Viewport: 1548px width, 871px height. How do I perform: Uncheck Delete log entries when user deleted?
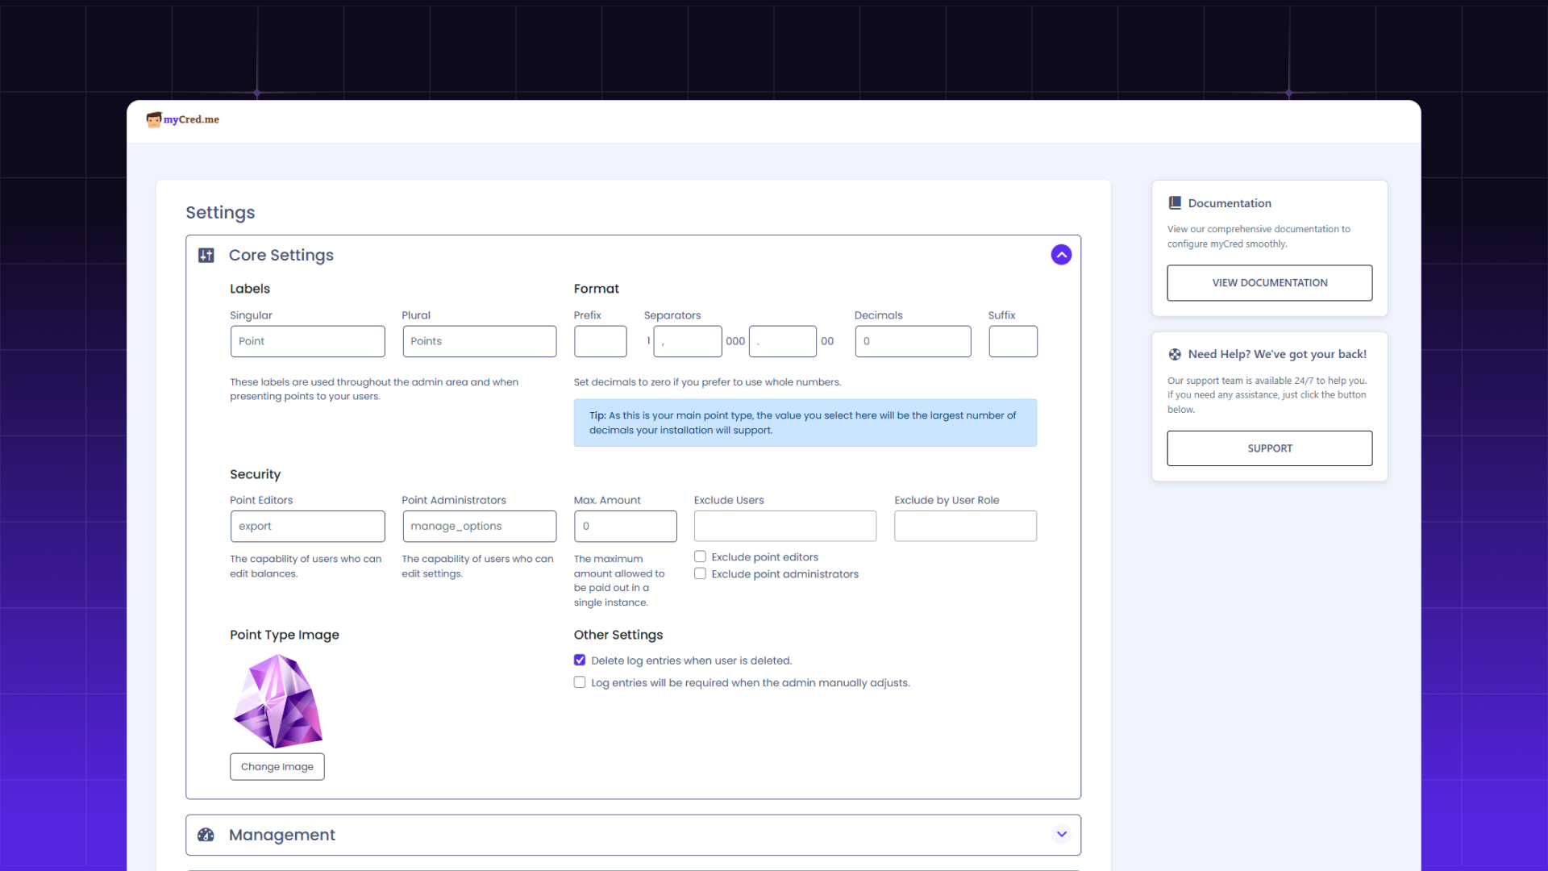click(x=580, y=660)
